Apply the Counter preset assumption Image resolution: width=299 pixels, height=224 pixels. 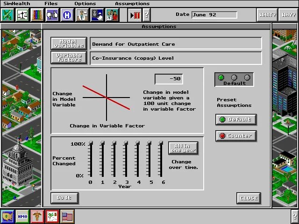point(236,136)
